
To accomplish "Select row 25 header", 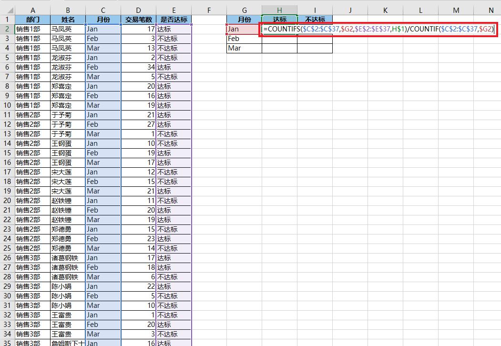I will (7, 248).
